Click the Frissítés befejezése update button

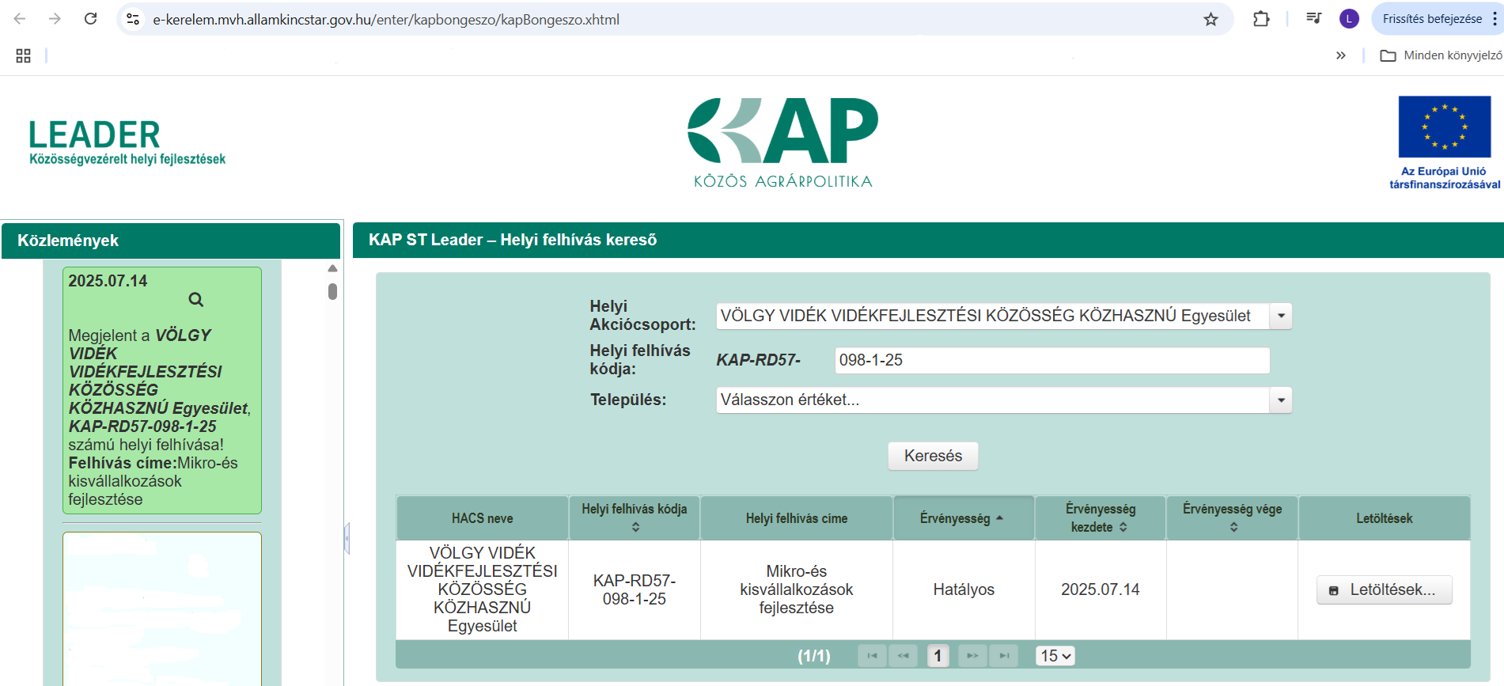pos(1432,19)
